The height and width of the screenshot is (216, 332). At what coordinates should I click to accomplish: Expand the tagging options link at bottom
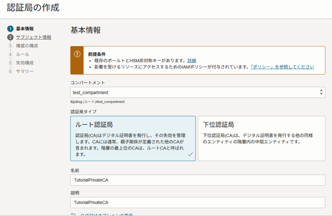tap(102, 214)
